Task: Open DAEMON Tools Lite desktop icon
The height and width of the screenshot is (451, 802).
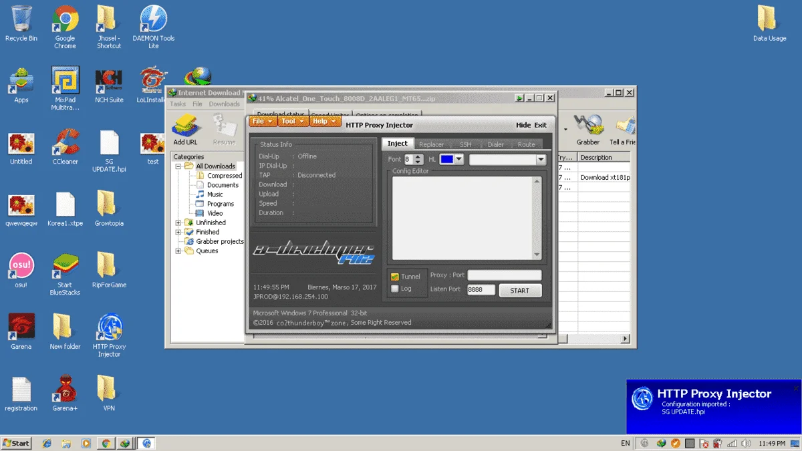Action: [x=154, y=27]
